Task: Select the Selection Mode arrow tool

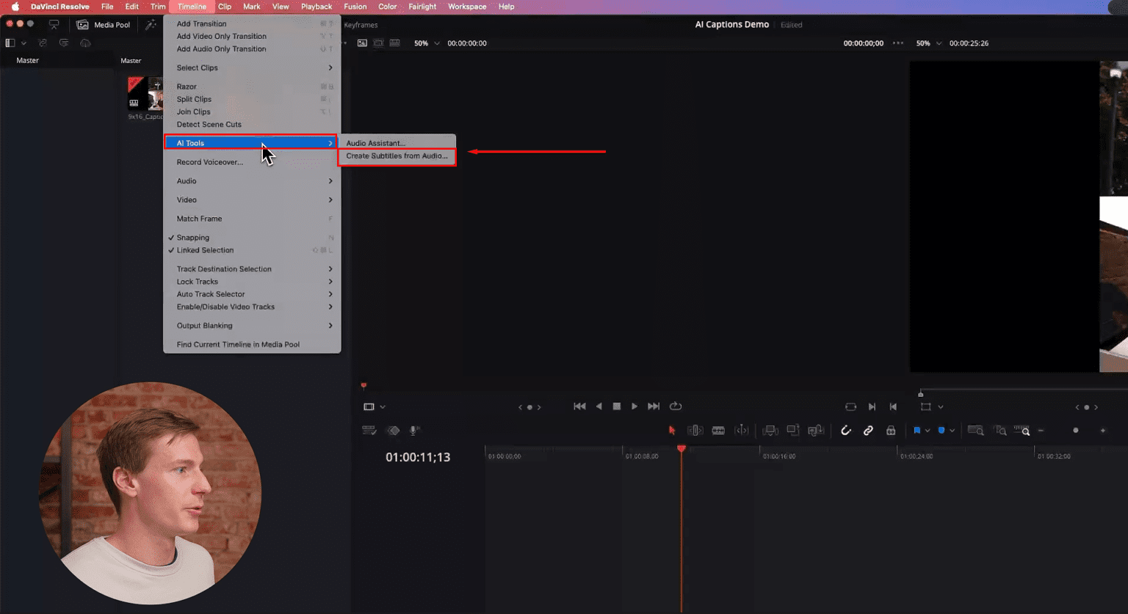Action: tap(671, 431)
